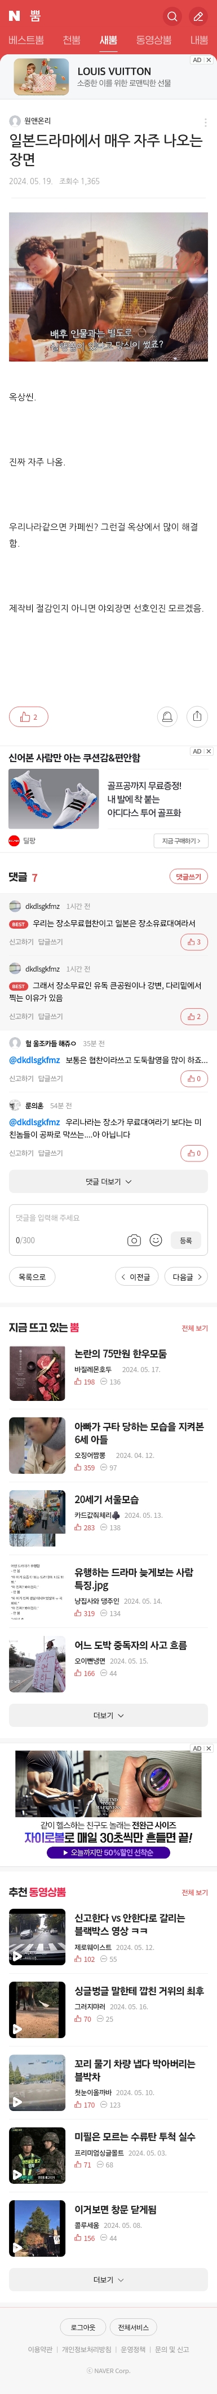Expand trending posts list with first 더보기

108,1716
